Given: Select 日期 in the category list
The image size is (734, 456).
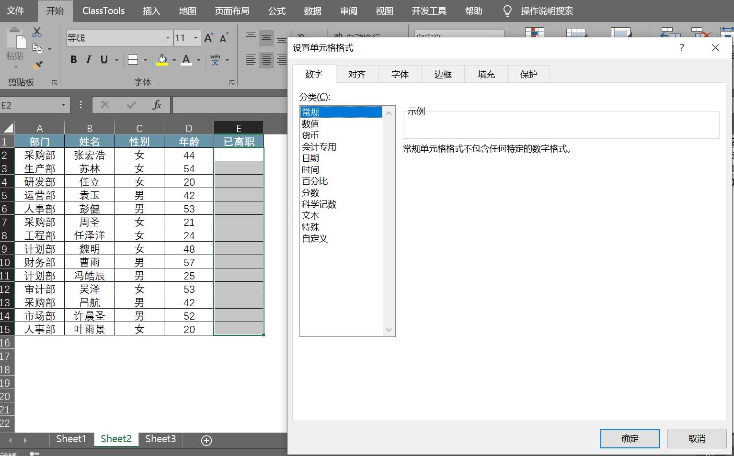Looking at the screenshot, I should click(310, 158).
